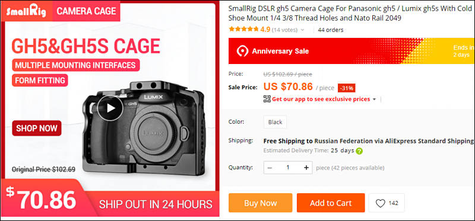This screenshot has width=475, height=221.
Task: Play the product video
Action: [110, 108]
